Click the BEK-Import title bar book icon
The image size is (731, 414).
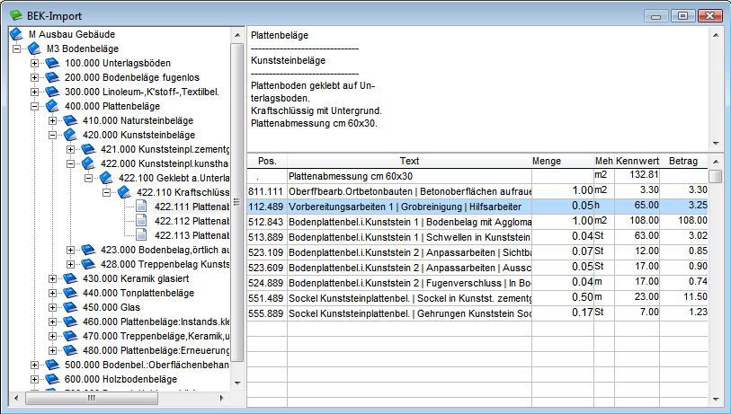16,15
